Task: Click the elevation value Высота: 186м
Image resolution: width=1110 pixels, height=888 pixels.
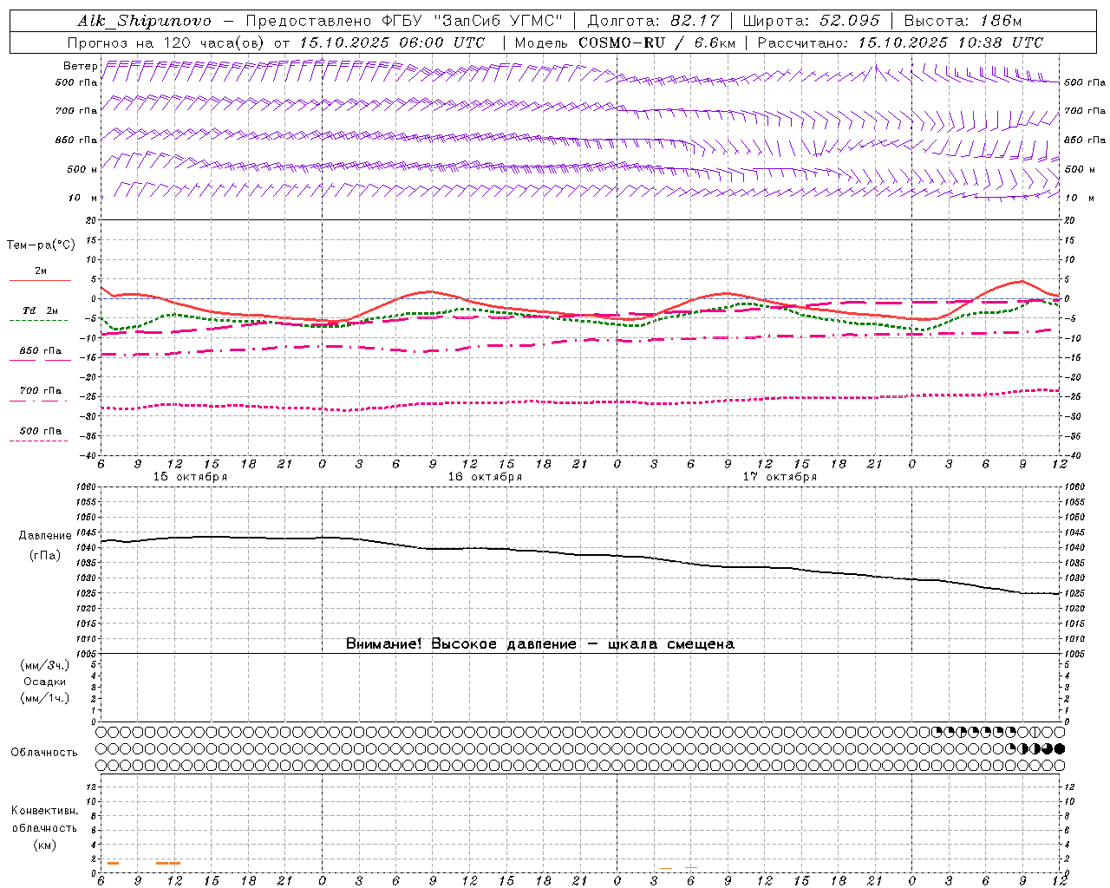Action: pos(963,21)
